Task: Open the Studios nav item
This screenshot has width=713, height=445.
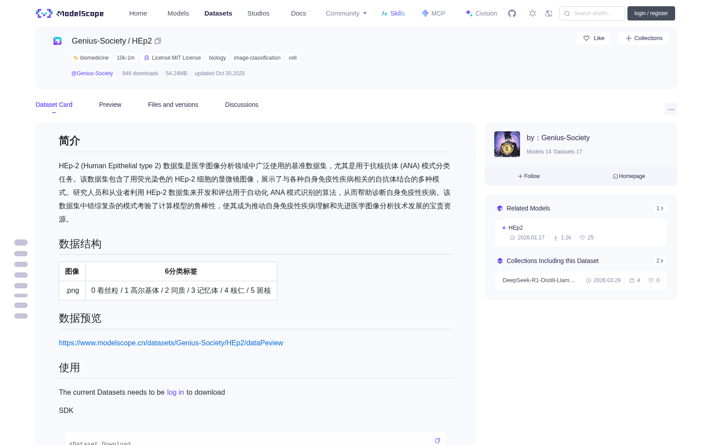Action: pyautogui.click(x=258, y=13)
